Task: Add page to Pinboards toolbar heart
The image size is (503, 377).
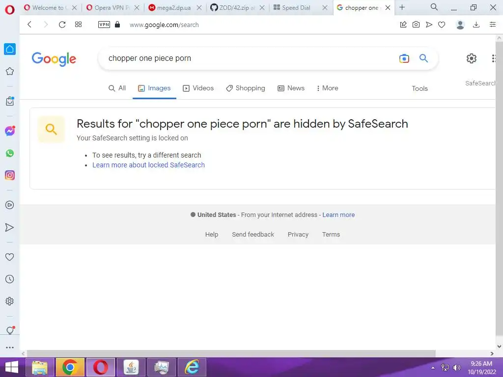Action: point(442,25)
